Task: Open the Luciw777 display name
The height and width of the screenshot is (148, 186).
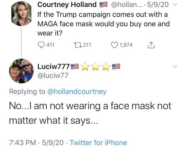Action: [x=53, y=66]
